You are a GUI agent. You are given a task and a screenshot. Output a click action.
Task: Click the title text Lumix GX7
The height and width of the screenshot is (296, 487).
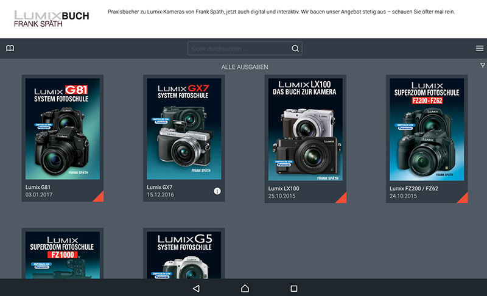(x=159, y=188)
